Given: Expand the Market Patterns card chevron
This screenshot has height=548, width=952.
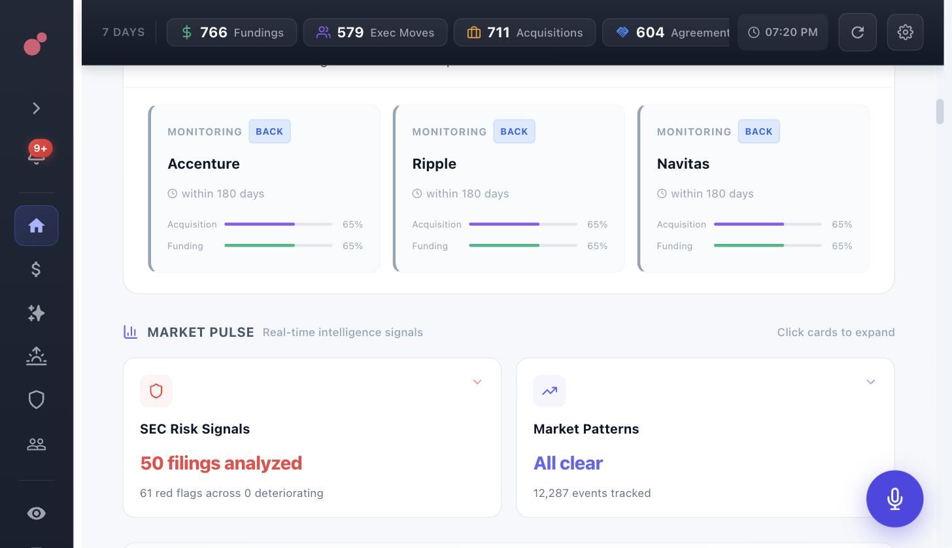Looking at the screenshot, I should [870, 382].
